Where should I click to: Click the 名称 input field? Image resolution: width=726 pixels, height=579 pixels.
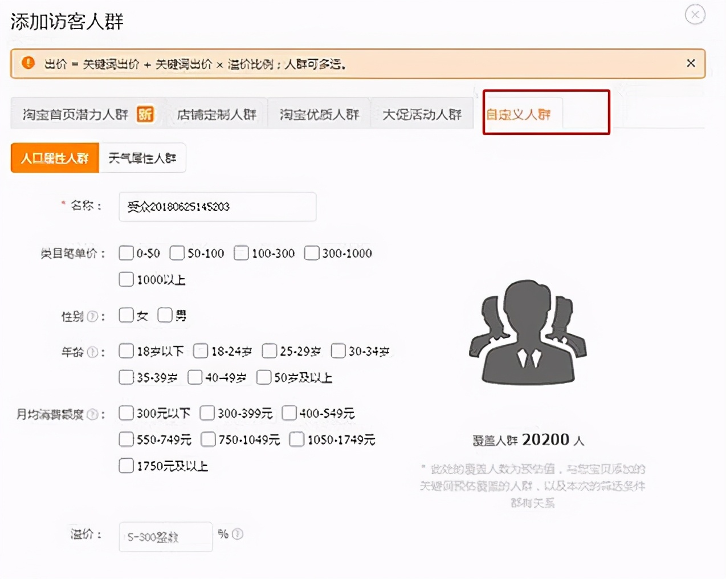(217, 206)
